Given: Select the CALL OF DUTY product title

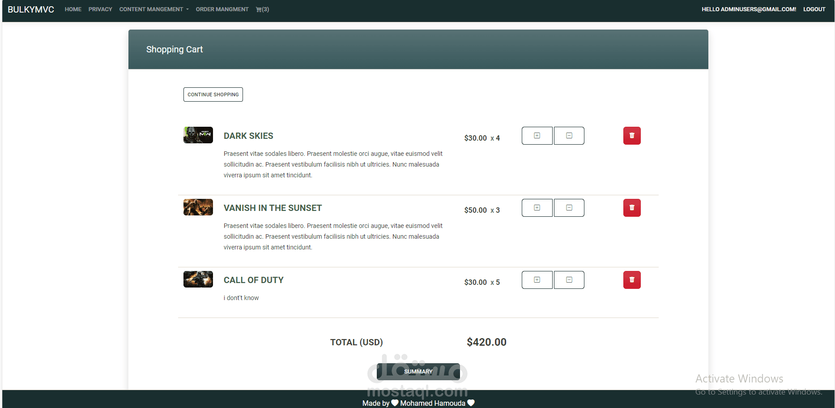Looking at the screenshot, I should click(x=253, y=280).
